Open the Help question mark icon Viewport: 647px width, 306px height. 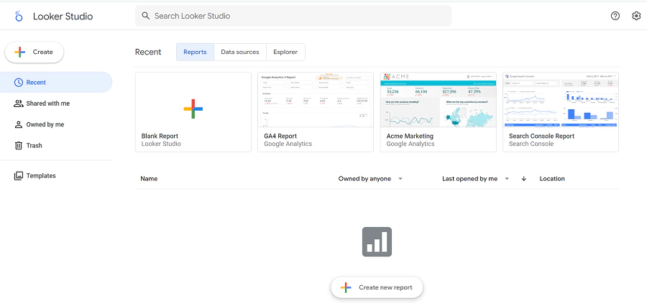[615, 16]
